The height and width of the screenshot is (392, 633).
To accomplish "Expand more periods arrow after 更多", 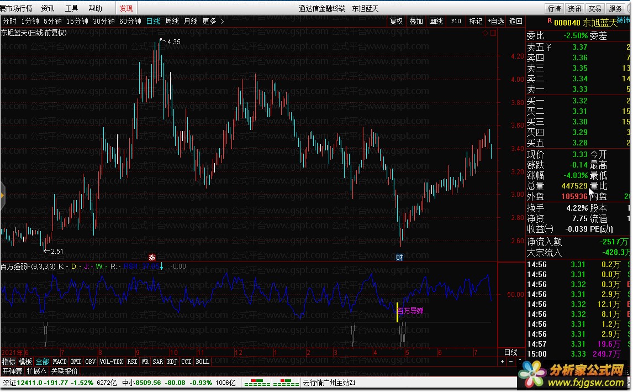I will click(222, 21).
